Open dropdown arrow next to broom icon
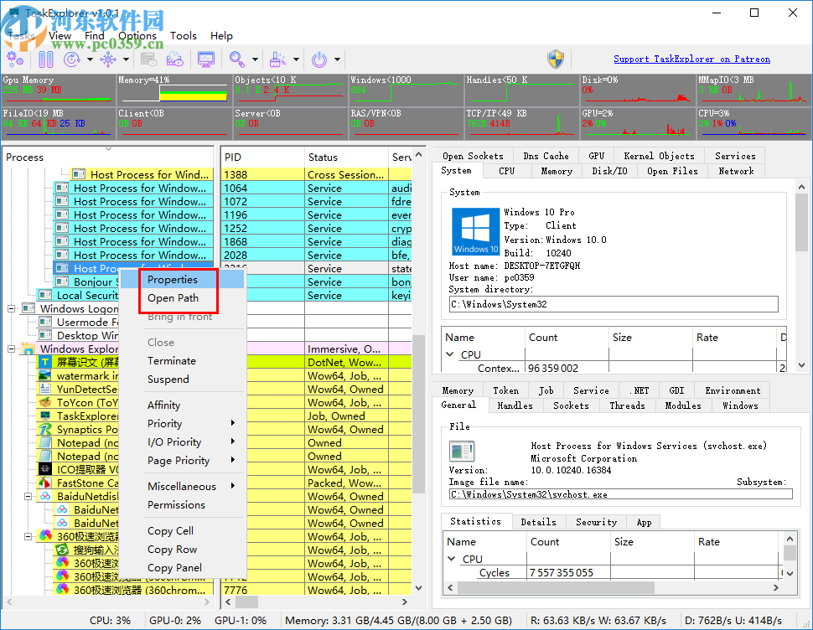This screenshot has width=813, height=630. coord(296,59)
